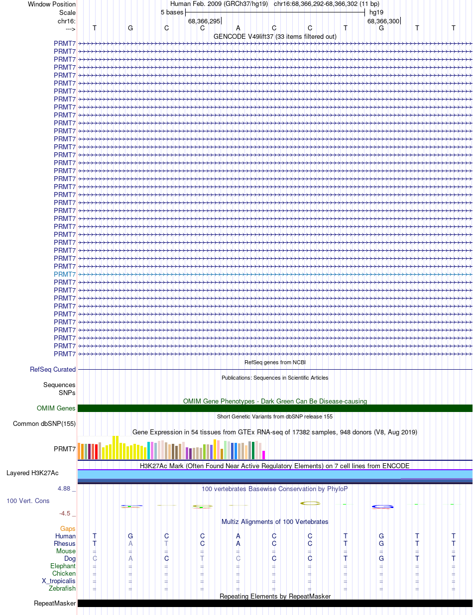
Task: Click the OMIM Genes label
Action: pyautogui.click(x=56, y=409)
